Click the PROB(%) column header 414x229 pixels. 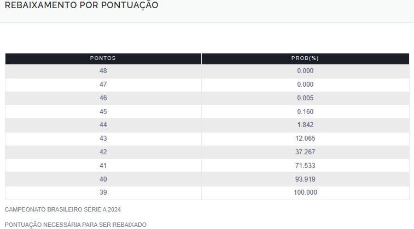[x=305, y=58]
